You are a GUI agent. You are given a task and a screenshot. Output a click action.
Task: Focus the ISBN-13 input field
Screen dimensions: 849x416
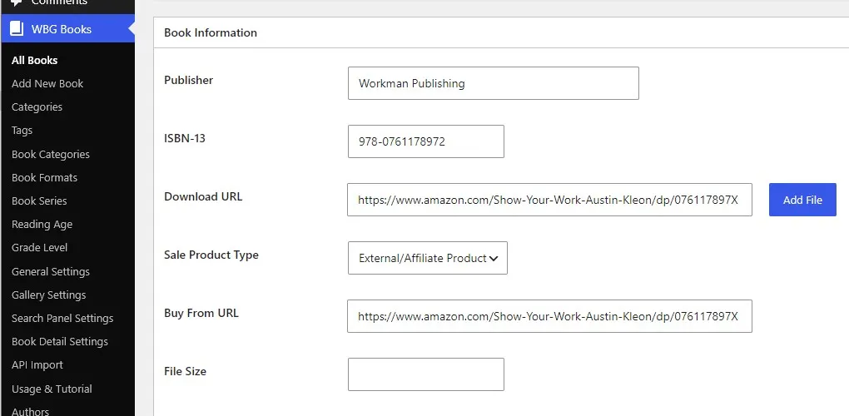click(426, 141)
